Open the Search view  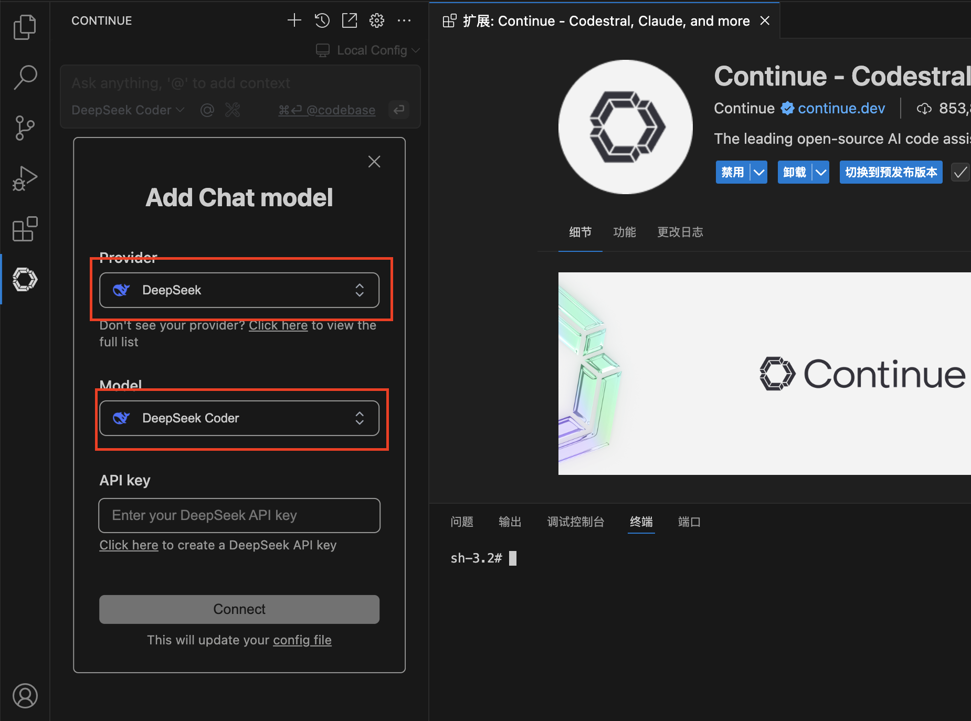(25, 77)
